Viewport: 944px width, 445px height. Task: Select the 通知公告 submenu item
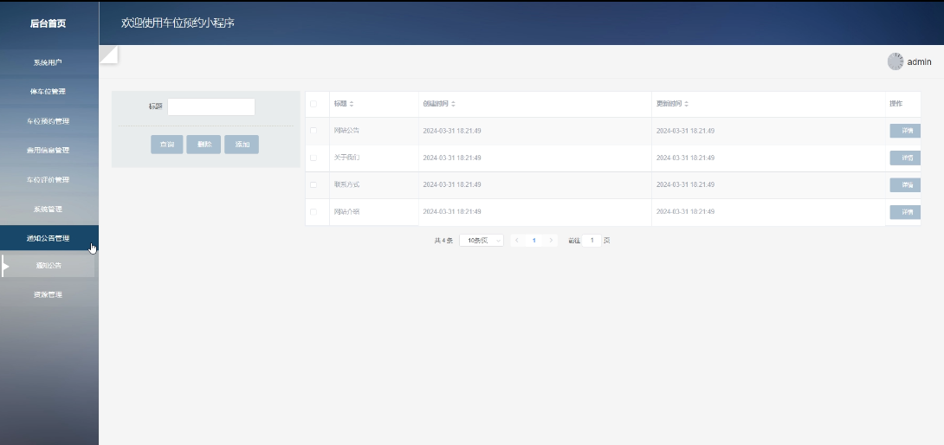48,266
